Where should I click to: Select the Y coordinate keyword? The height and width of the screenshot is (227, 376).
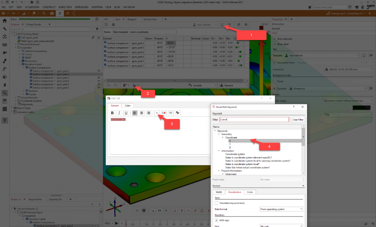coord(230,144)
